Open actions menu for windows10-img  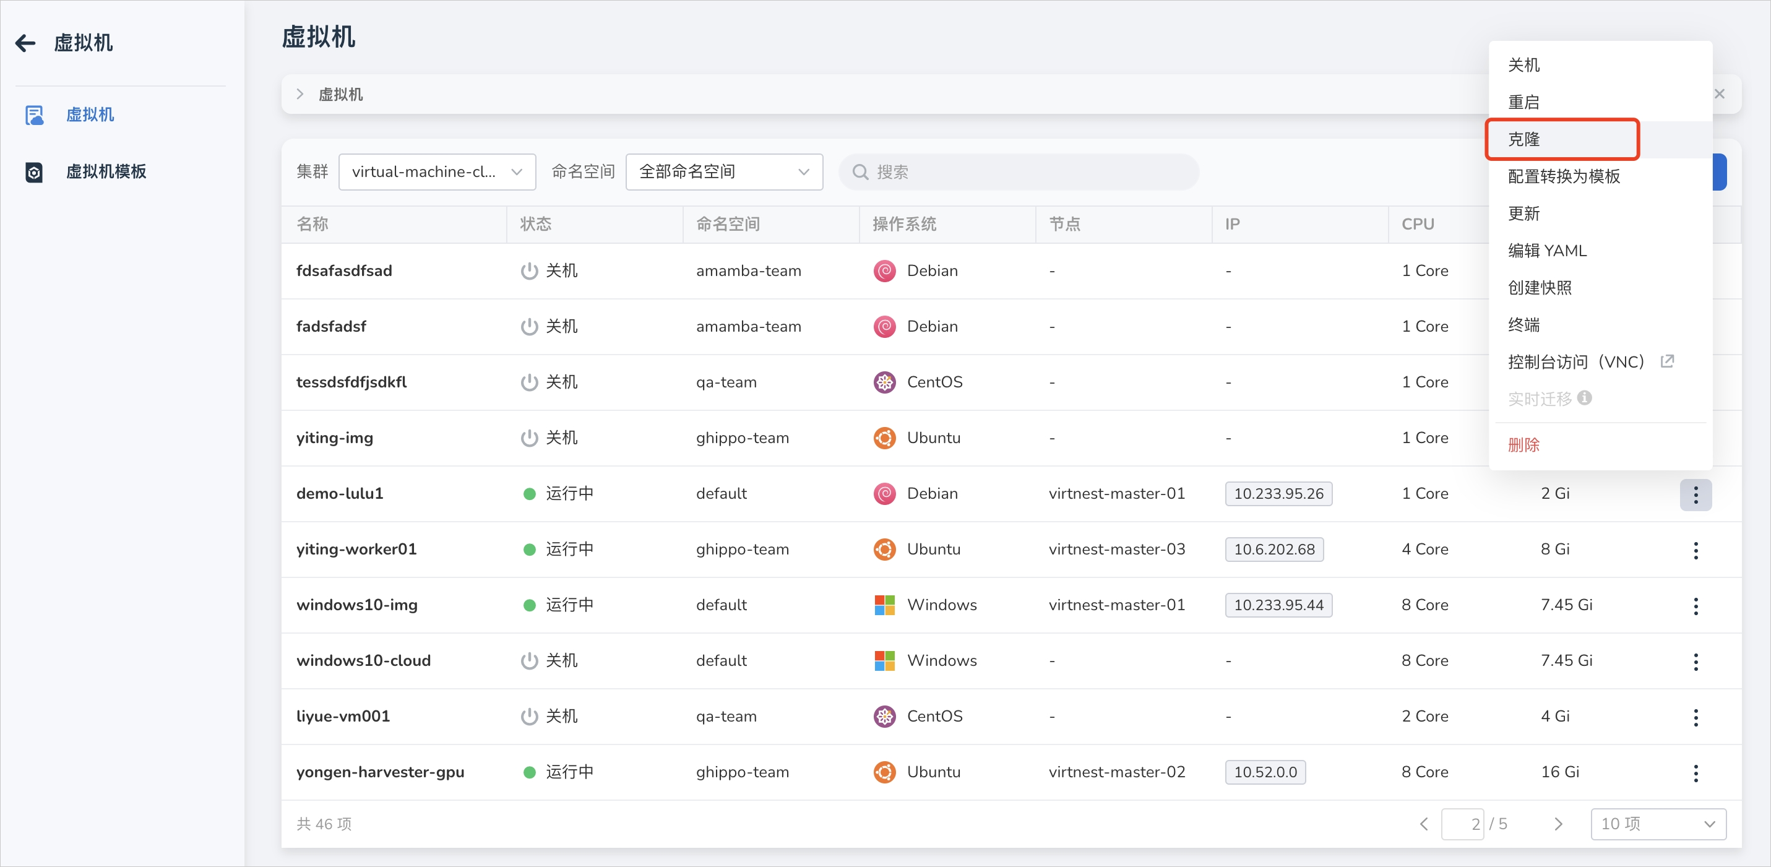(x=1696, y=606)
